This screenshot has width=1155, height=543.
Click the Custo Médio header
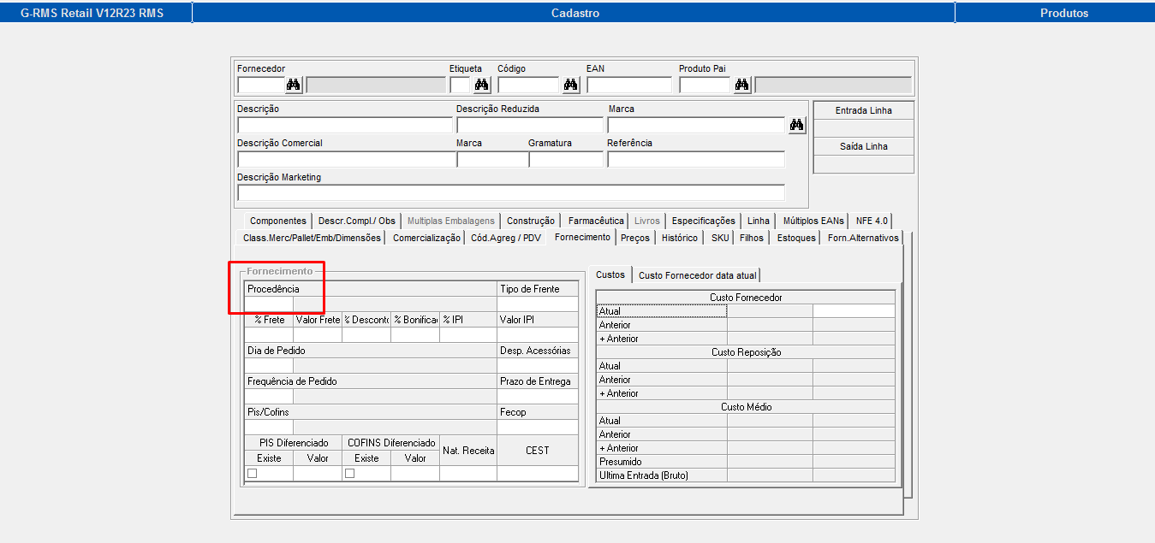[x=746, y=407]
